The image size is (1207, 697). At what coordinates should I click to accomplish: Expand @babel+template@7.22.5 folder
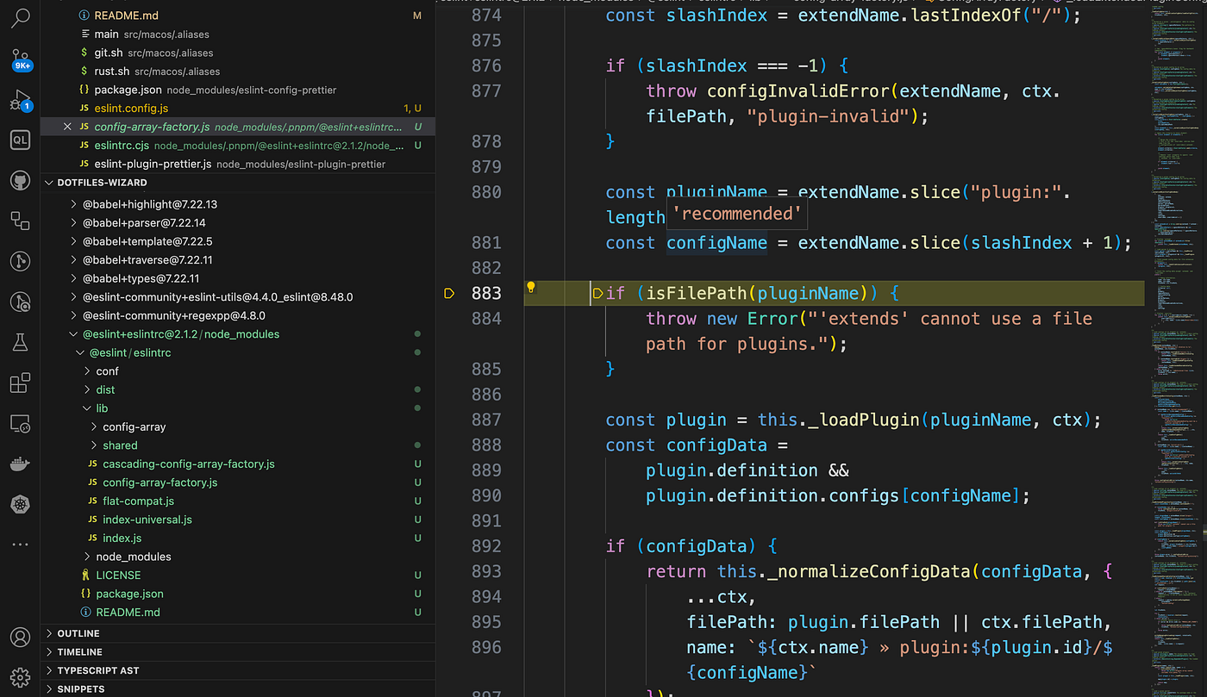147,241
